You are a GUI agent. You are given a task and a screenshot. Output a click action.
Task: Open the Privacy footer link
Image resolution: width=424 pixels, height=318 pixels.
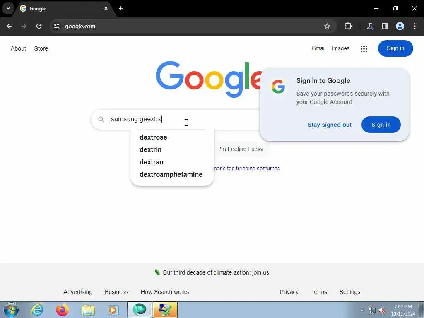[289, 292]
